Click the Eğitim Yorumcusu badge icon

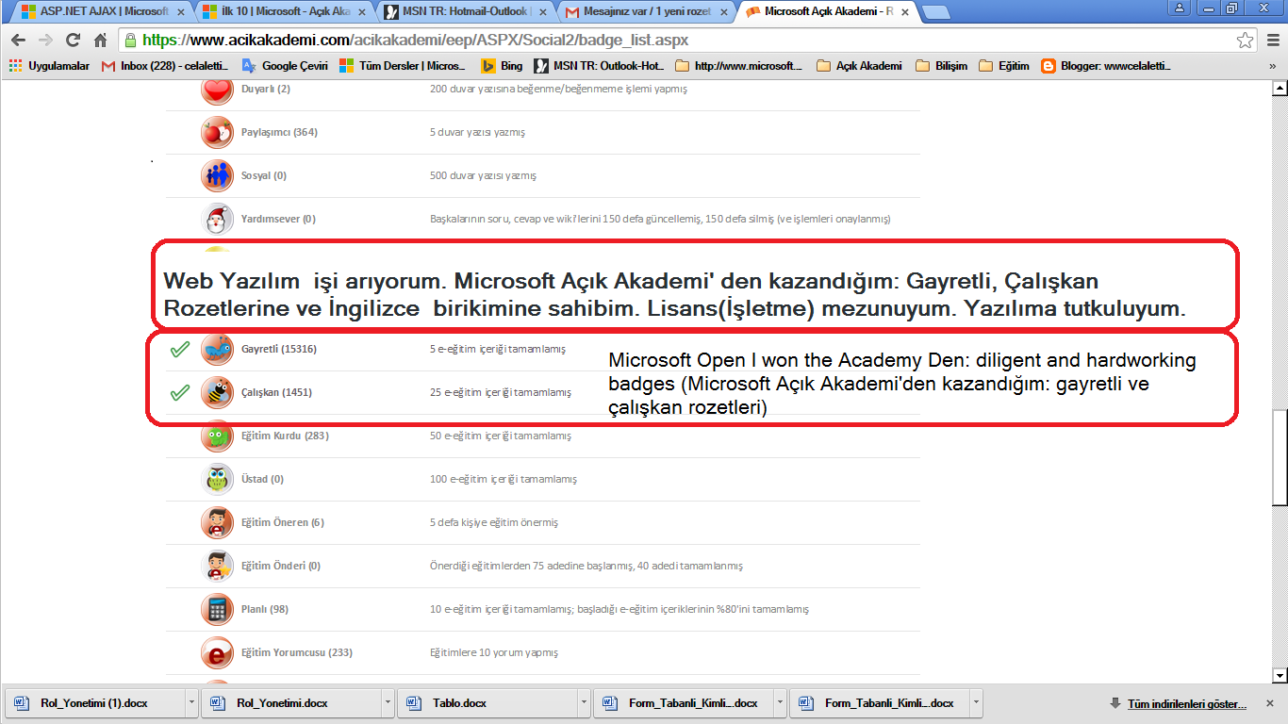[x=217, y=653]
